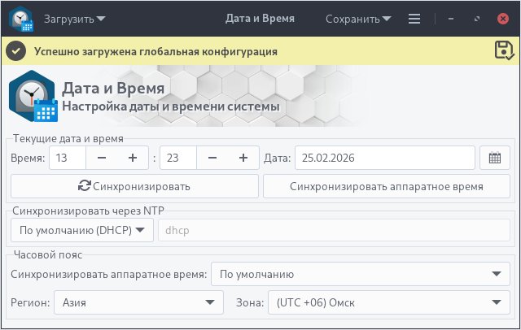521x330 pixels.
Task: Click the Настройка даты и времени системы subtitle
Action: 171,106
